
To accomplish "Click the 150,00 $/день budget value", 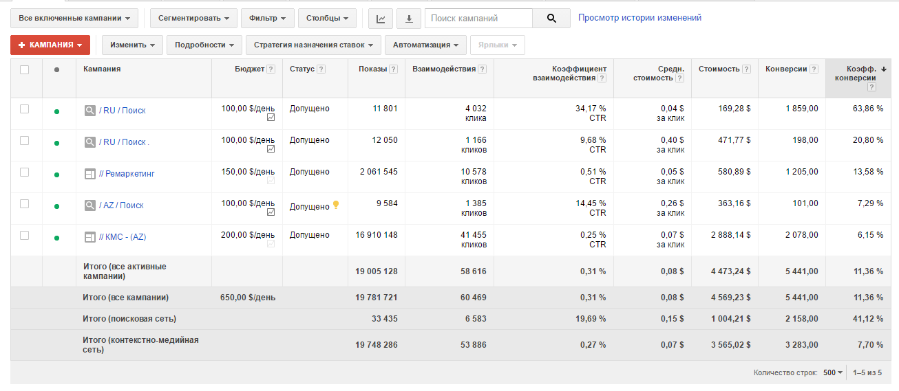I will pyautogui.click(x=248, y=172).
